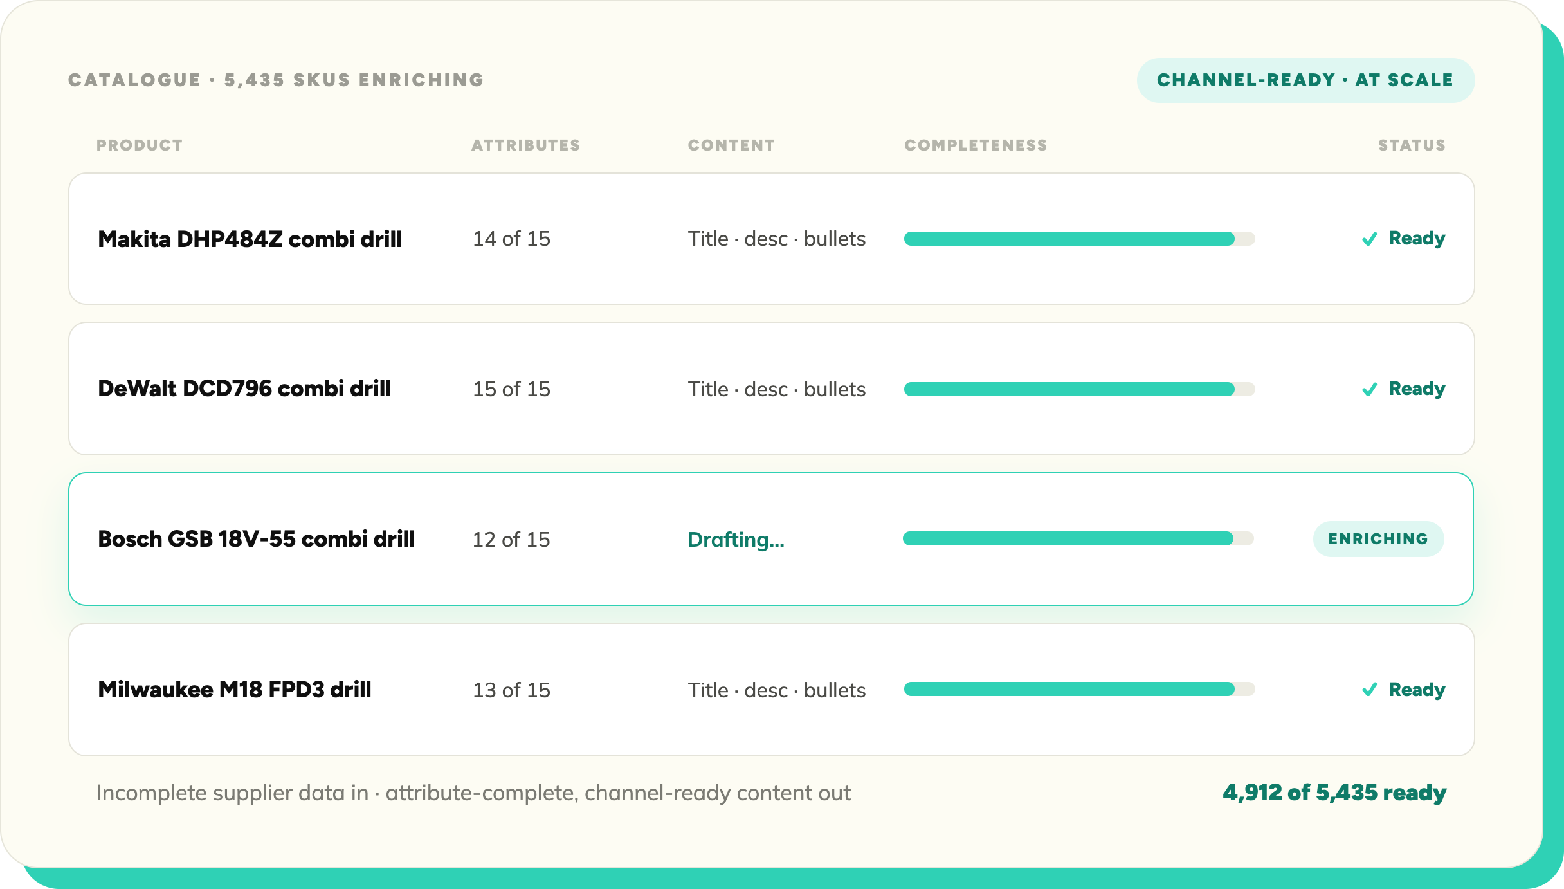
Task: Click the DeWalt row's 'Ready' status label
Action: pos(1417,389)
